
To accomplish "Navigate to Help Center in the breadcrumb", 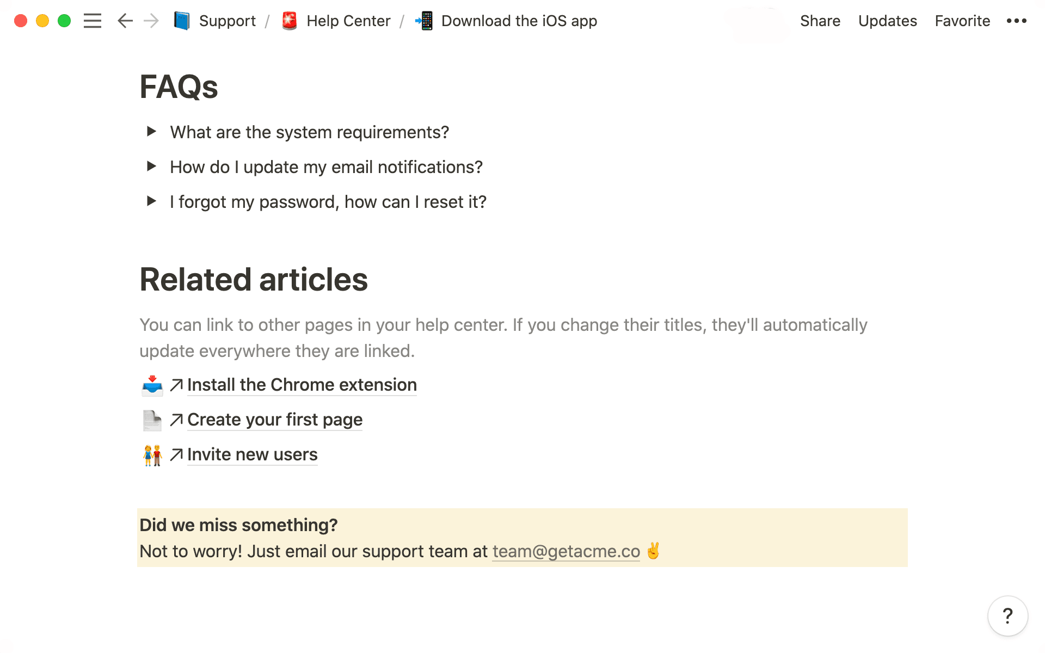I will tap(348, 21).
